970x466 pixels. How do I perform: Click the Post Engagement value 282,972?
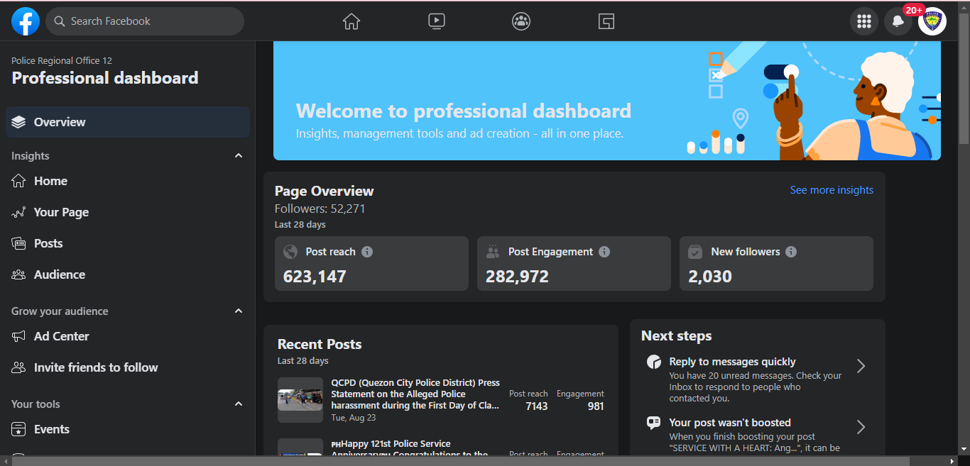click(517, 277)
